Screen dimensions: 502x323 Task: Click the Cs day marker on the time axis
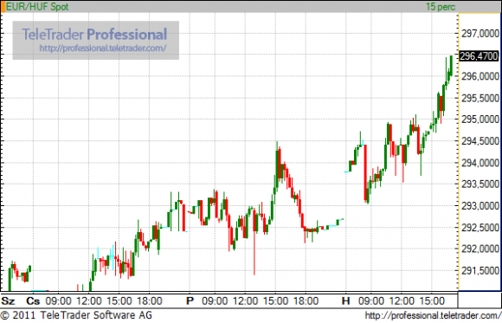point(33,301)
